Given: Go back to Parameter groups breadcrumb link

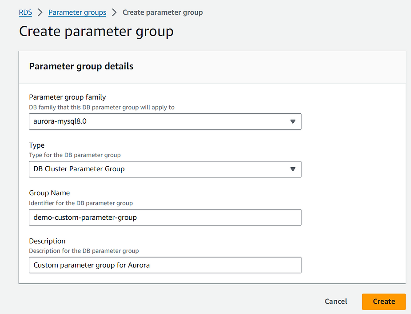Looking at the screenshot, I should [x=77, y=12].
